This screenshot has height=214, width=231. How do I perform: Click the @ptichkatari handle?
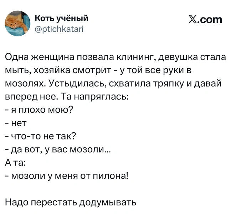click(x=59, y=27)
